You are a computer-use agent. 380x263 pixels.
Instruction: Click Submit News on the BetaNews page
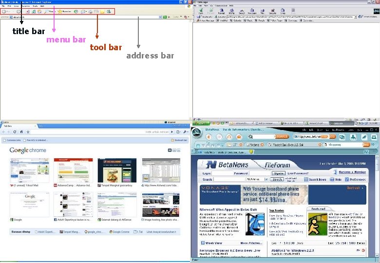[315, 179]
